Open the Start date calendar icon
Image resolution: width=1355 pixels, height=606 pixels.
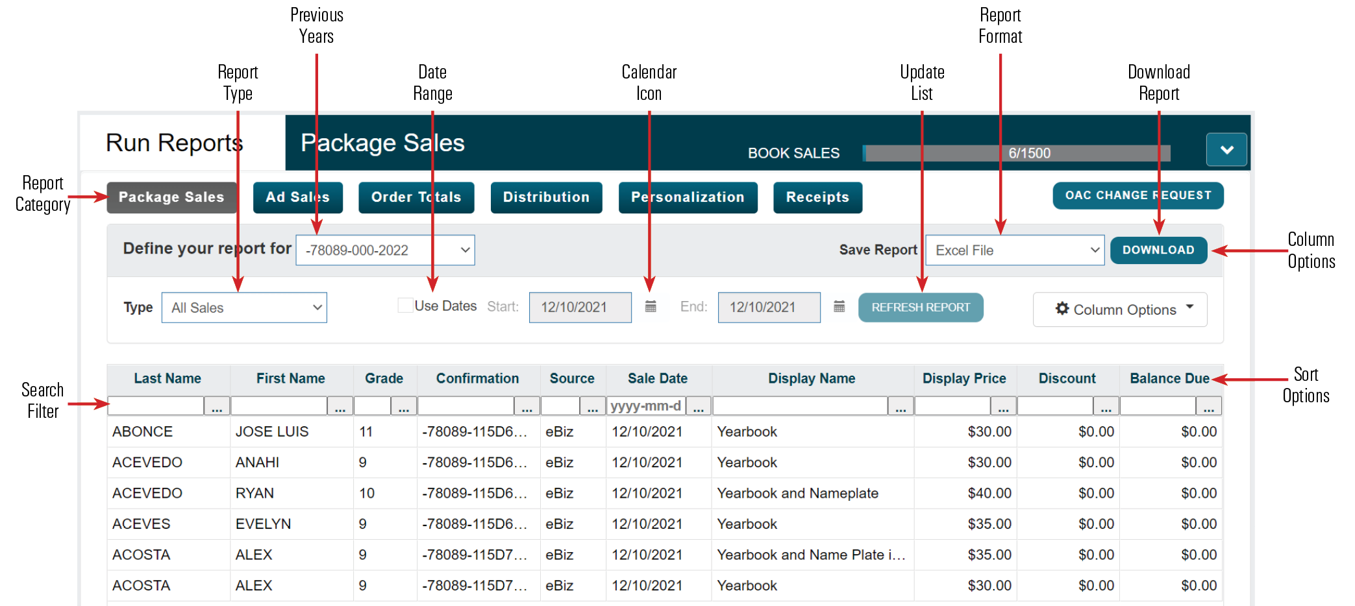click(x=651, y=307)
